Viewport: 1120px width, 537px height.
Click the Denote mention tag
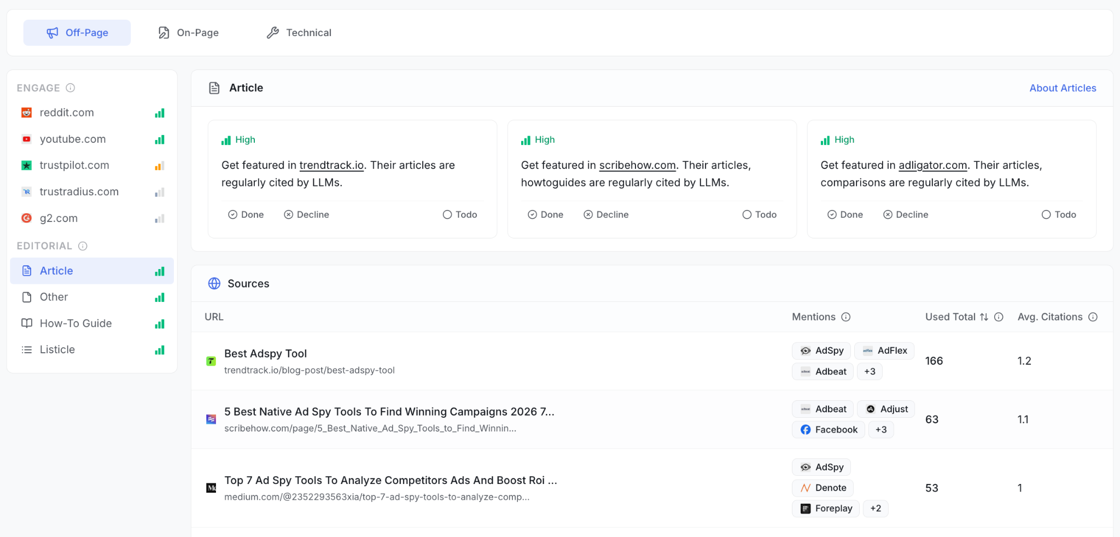click(x=823, y=488)
